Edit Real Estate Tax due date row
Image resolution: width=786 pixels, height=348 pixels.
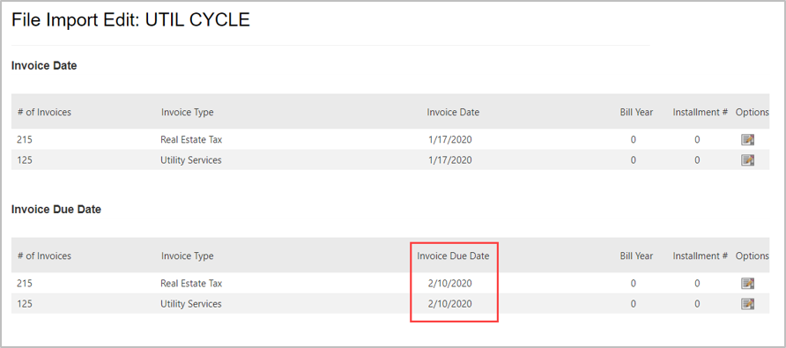tap(747, 284)
